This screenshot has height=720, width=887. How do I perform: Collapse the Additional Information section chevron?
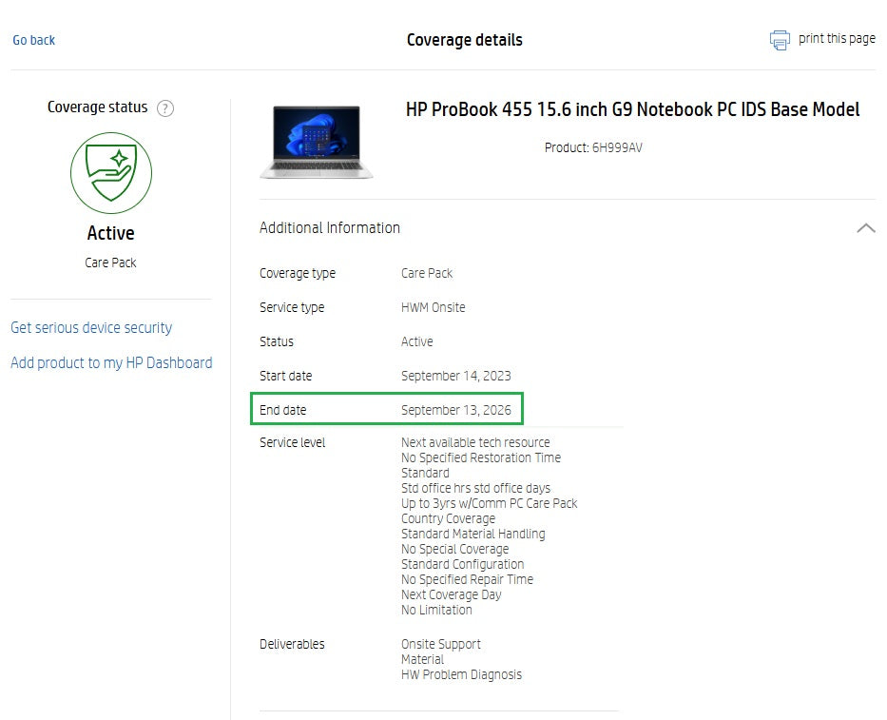point(866,228)
